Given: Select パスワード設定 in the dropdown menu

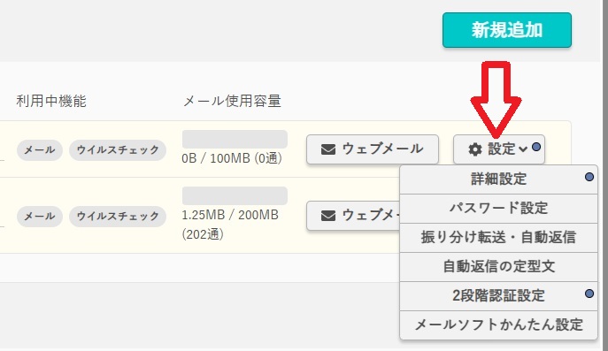Looking at the screenshot, I should [x=498, y=209].
